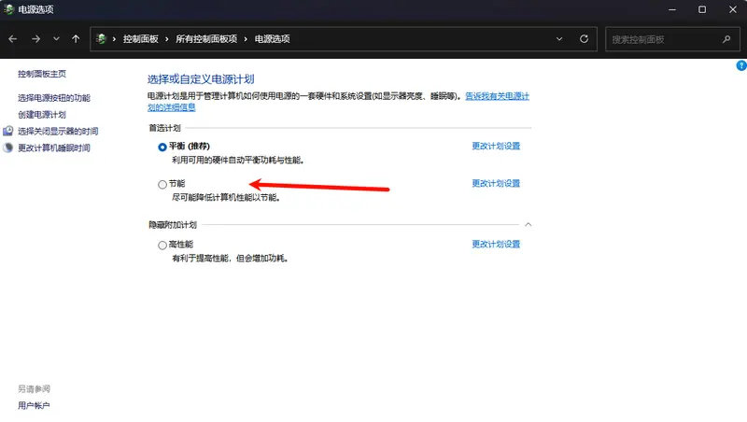Open 更改计划设置 for the 节能 plan
The width and height of the screenshot is (747, 422).
coord(496,184)
